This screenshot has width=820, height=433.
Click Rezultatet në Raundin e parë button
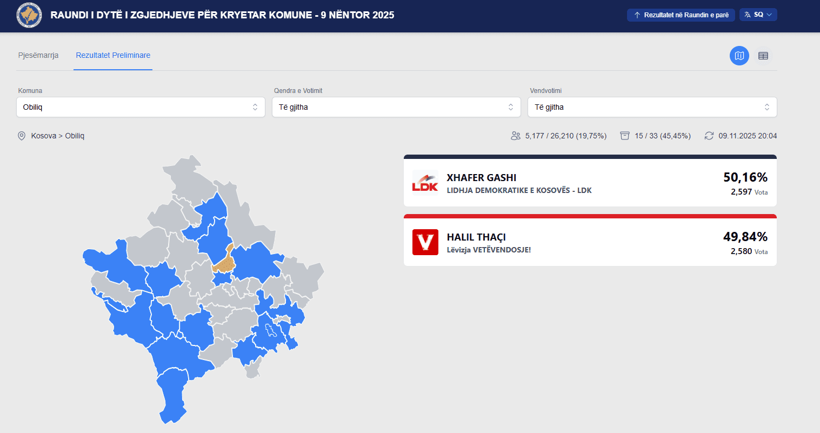[x=681, y=15]
